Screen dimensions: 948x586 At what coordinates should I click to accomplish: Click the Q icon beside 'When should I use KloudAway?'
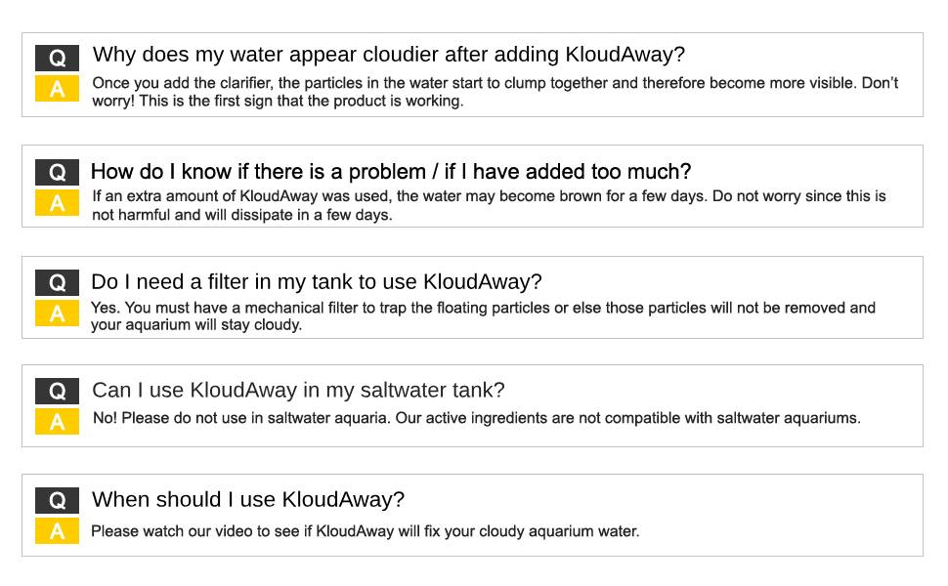(57, 501)
